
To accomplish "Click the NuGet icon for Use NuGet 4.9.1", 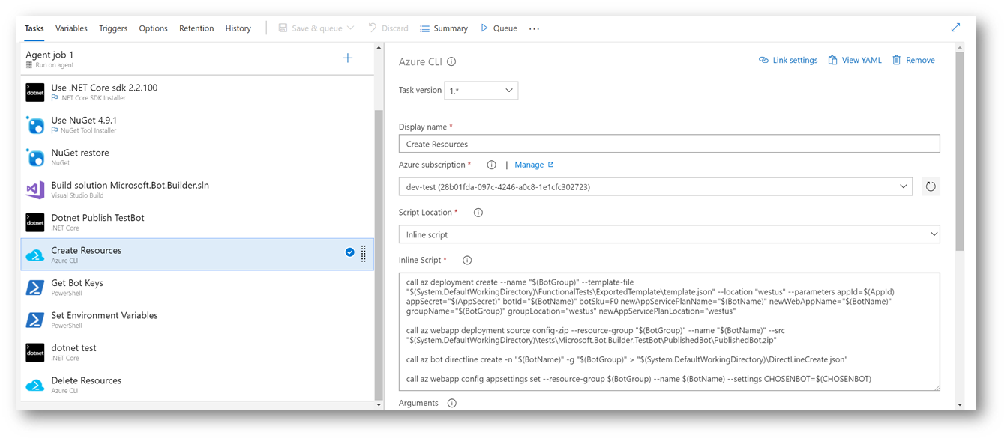I will 35,124.
